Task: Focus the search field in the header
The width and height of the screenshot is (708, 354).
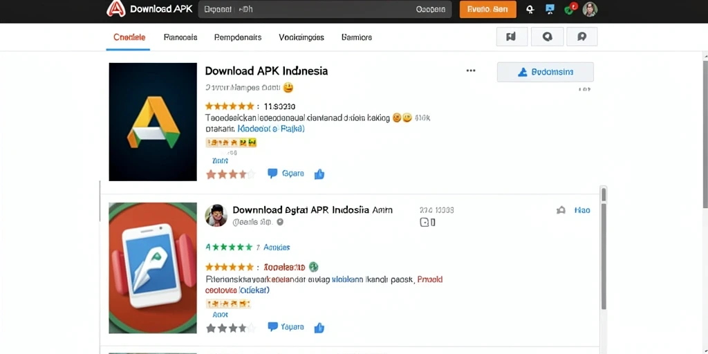Action: (x=325, y=9)
